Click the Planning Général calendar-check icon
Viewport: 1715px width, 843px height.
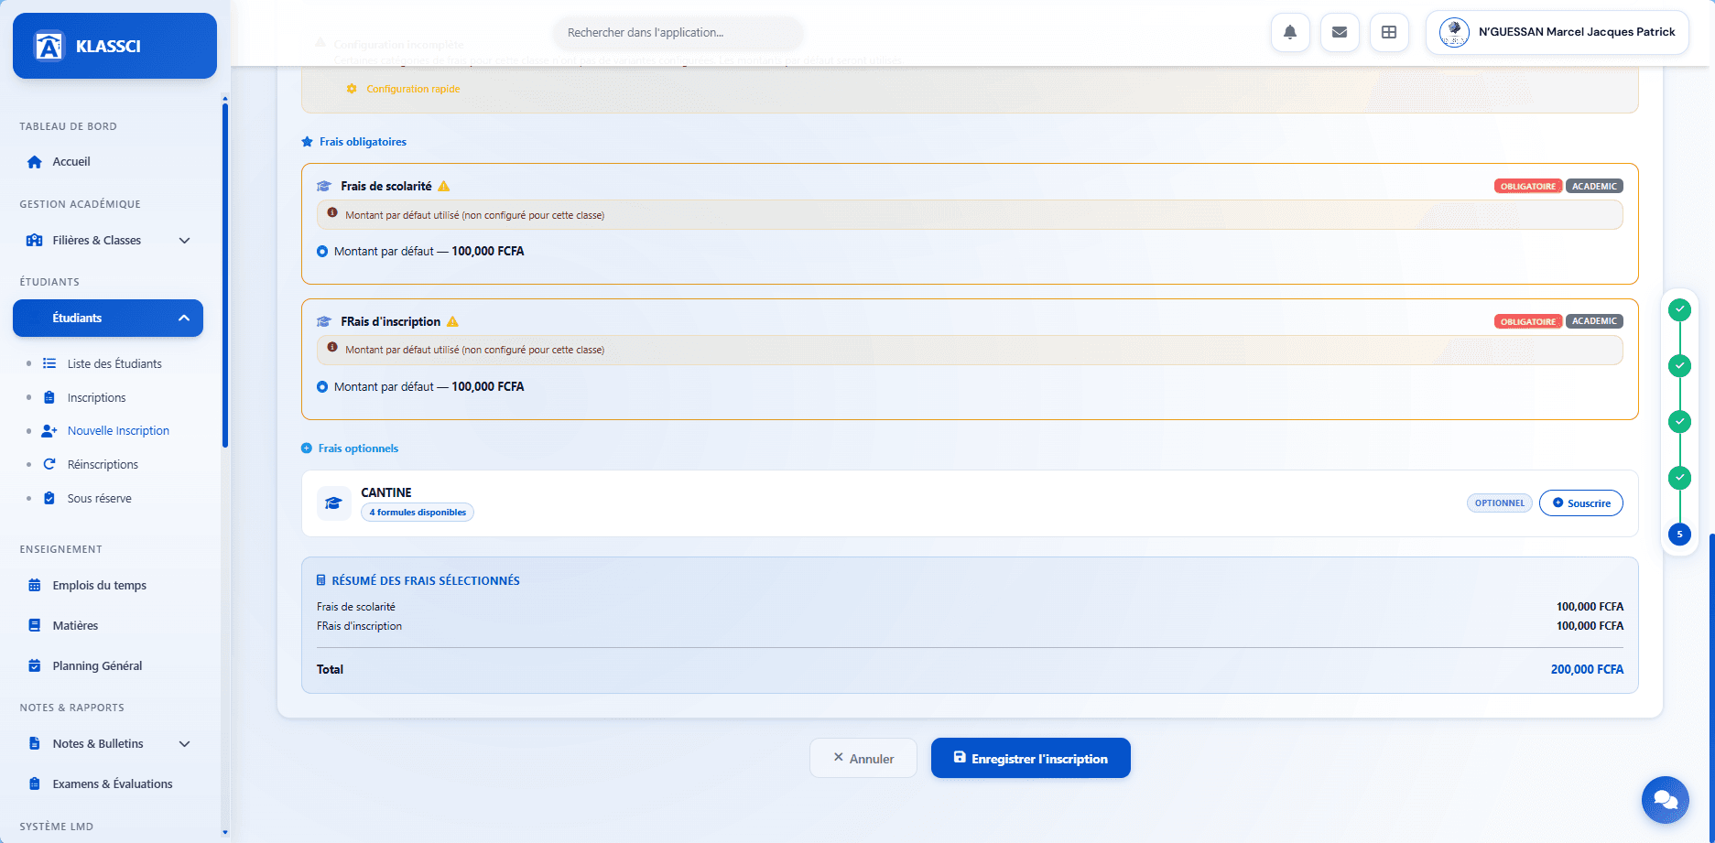click(x=35, y=665)
